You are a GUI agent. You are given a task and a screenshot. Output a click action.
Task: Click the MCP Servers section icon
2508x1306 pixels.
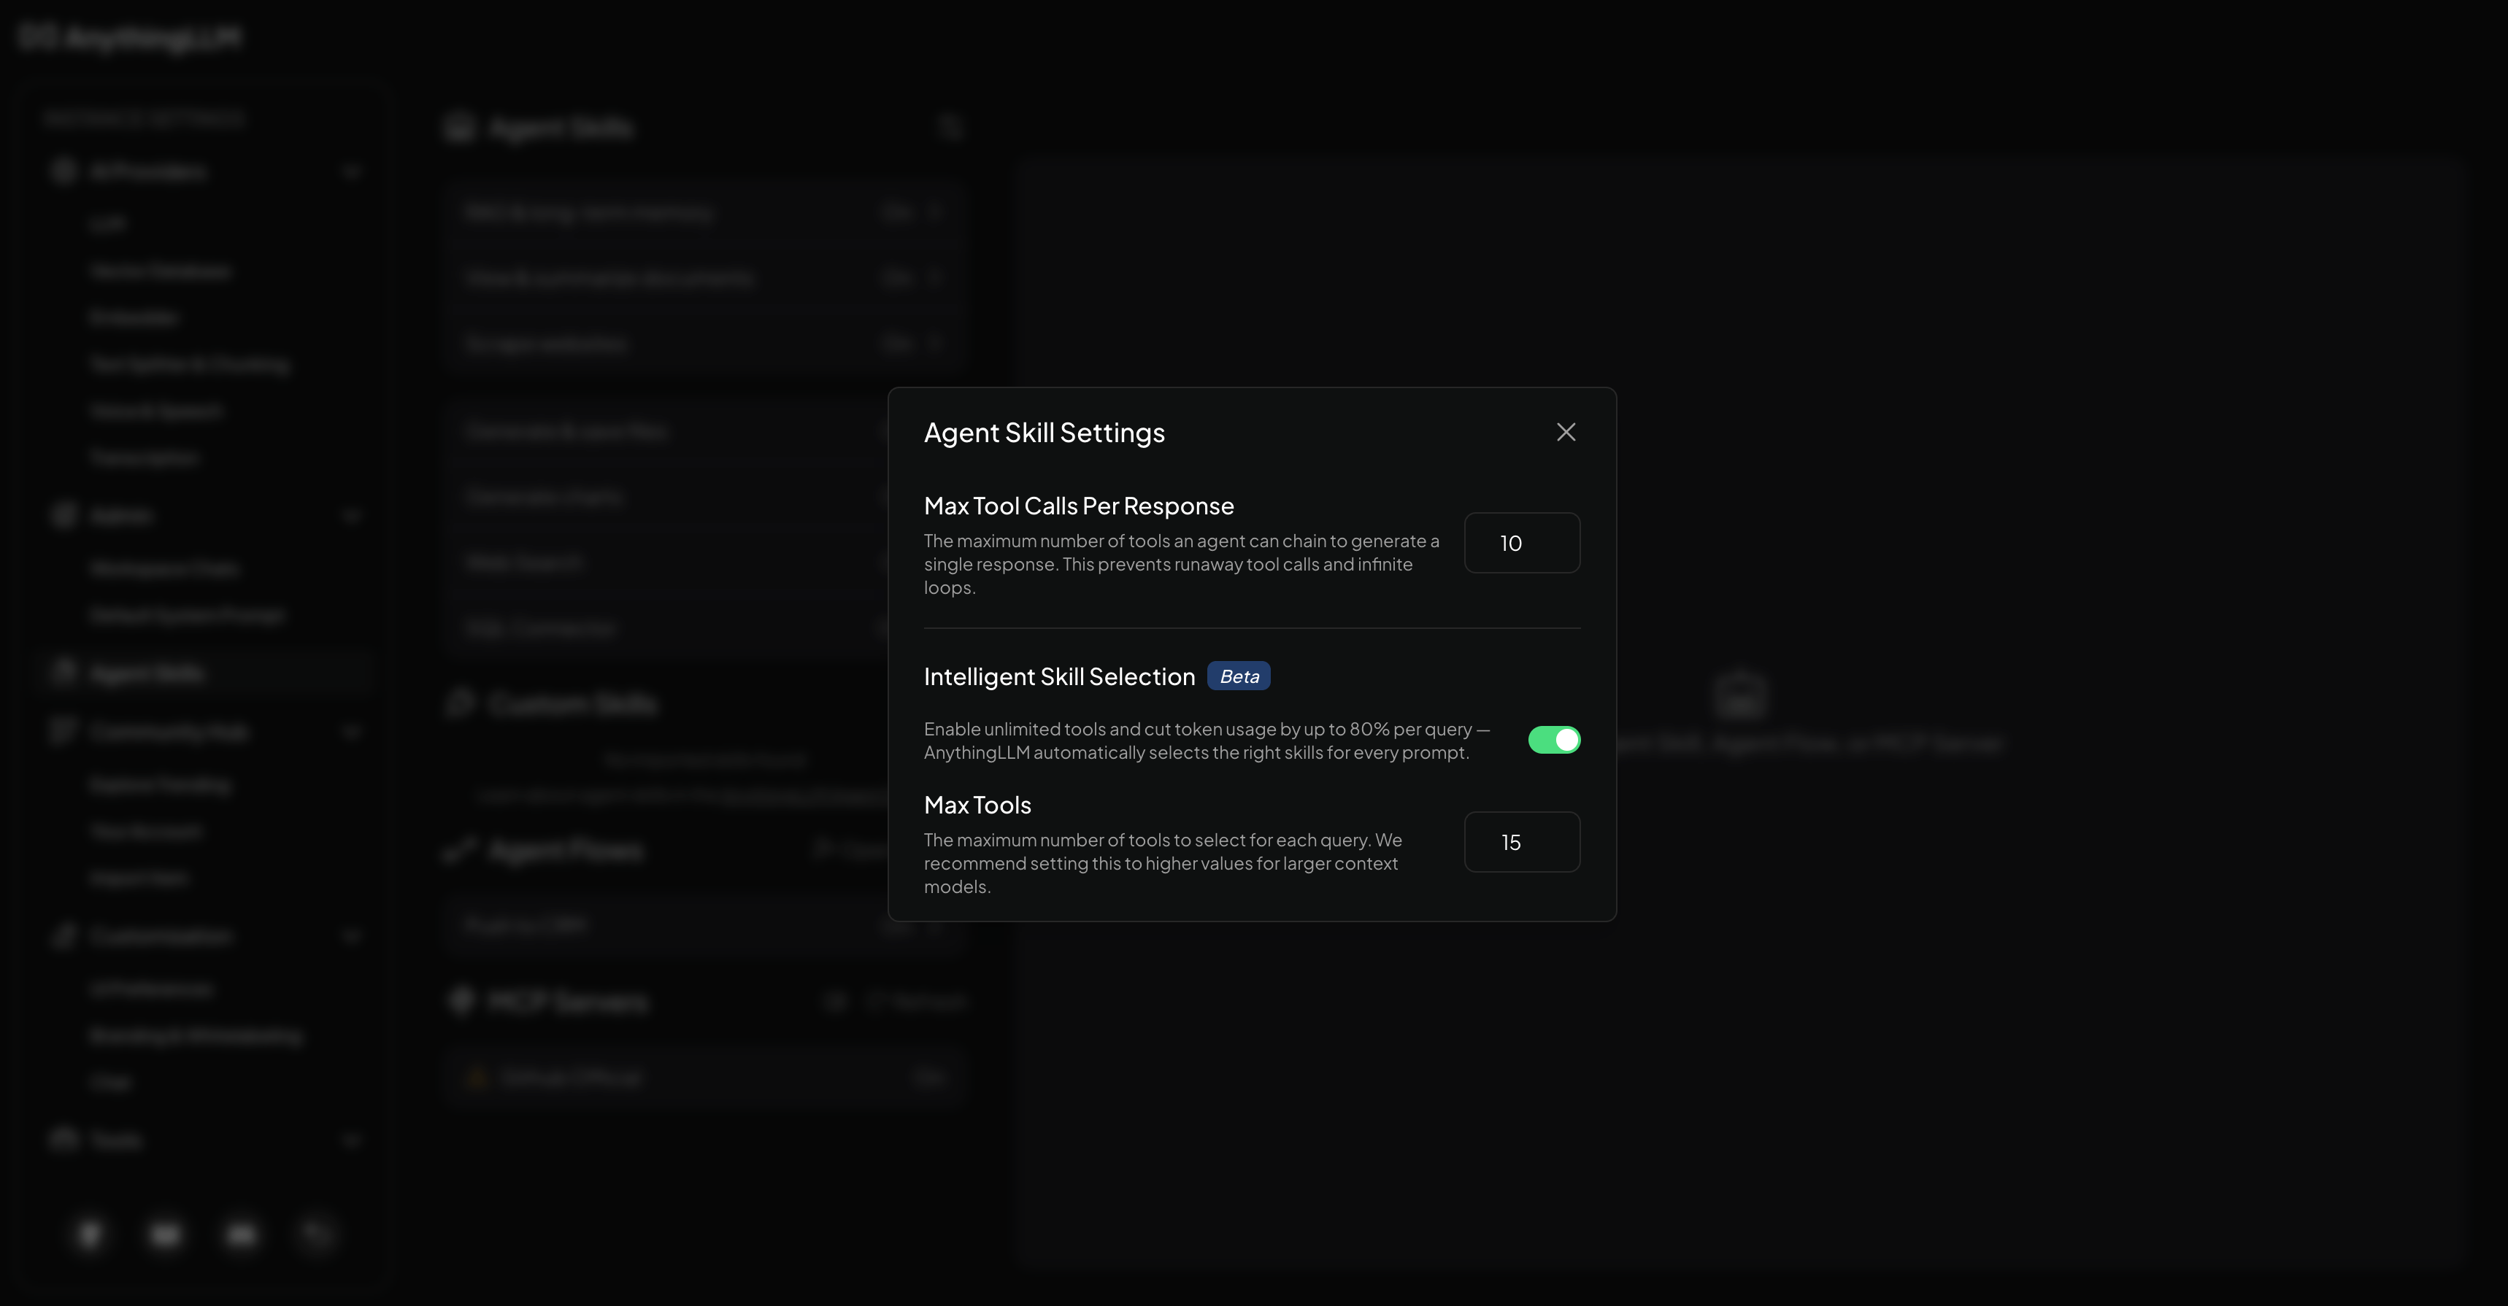tap(460, 1002)
